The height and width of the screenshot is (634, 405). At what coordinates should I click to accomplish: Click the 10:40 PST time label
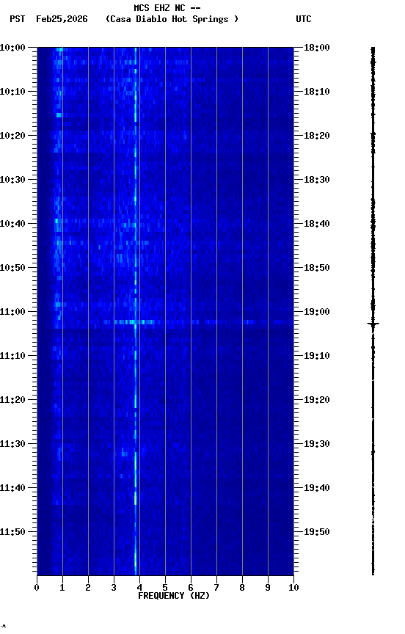coord(12,224)
